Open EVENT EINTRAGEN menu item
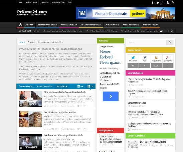The image size is (183, 152). [x=131, y=25]
